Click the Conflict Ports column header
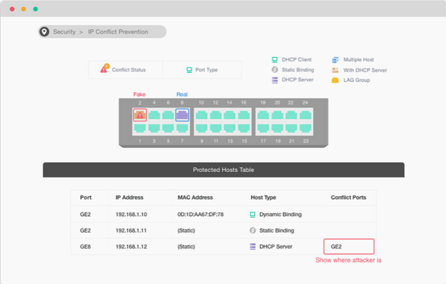 [348, 197]
